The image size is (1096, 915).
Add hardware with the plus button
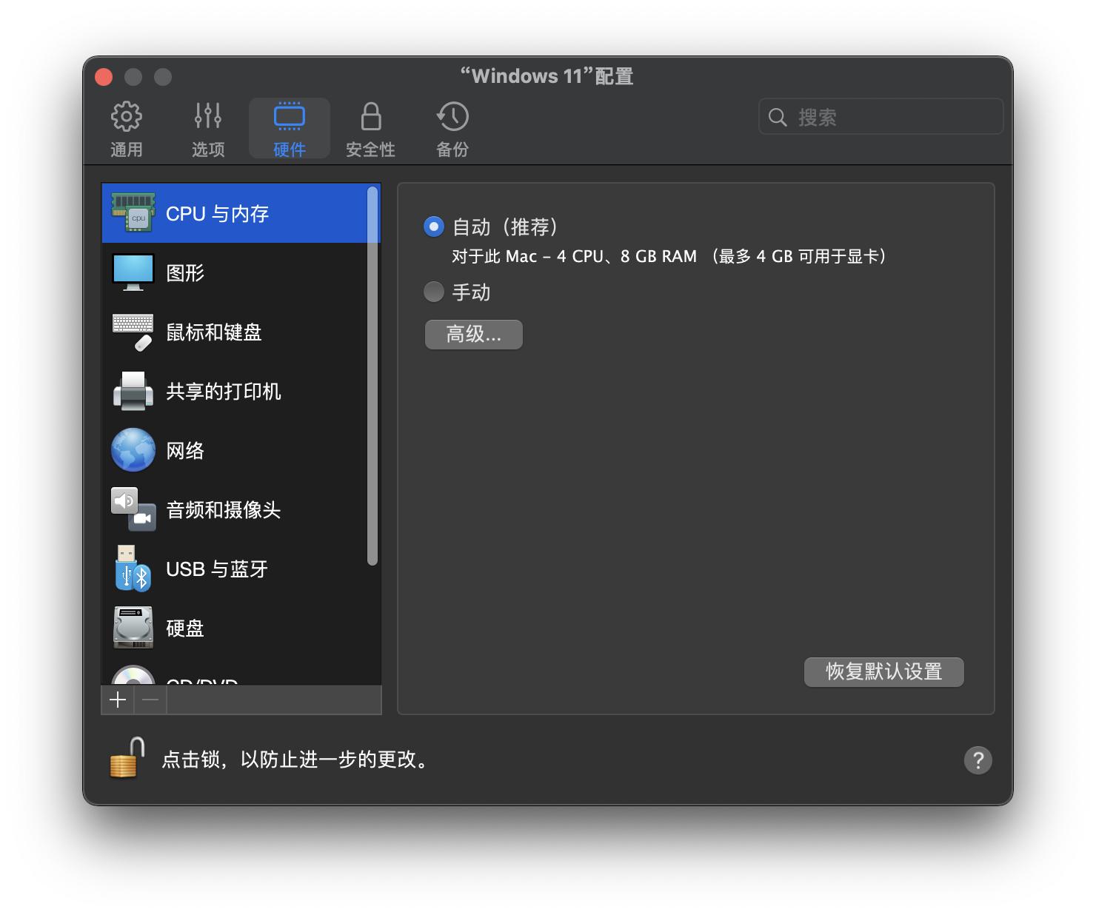pyautogui.click(x=117, y=700)
